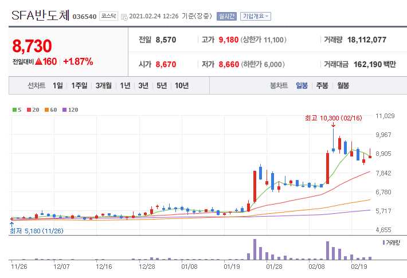Click the orange 60-day moving average swatch
The image size is (407, 278).
[47, 110]
